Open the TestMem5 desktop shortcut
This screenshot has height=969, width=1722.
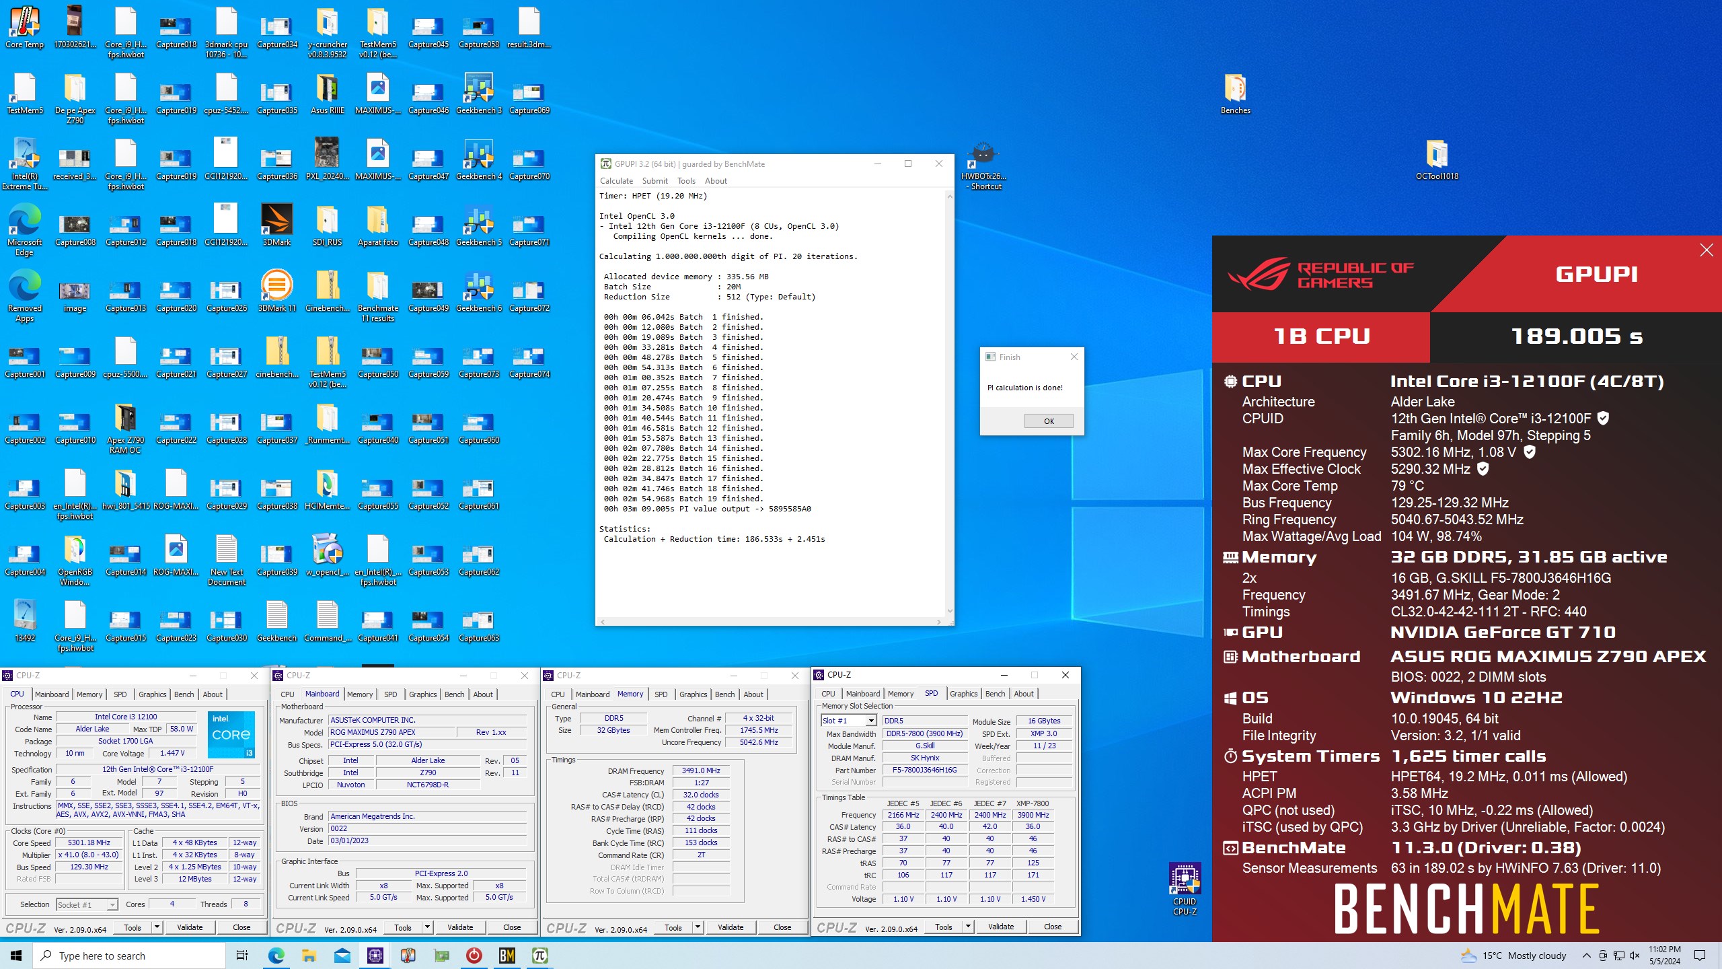[x=24, y=94]
